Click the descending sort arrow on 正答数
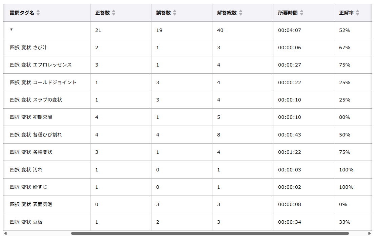 (114, 14)
